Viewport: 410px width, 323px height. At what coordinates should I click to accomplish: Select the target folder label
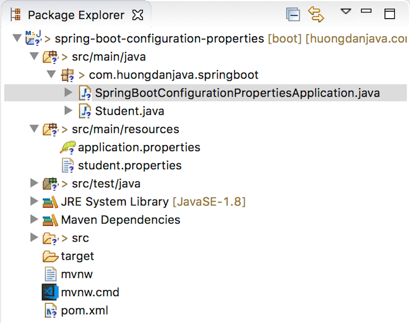77,256
